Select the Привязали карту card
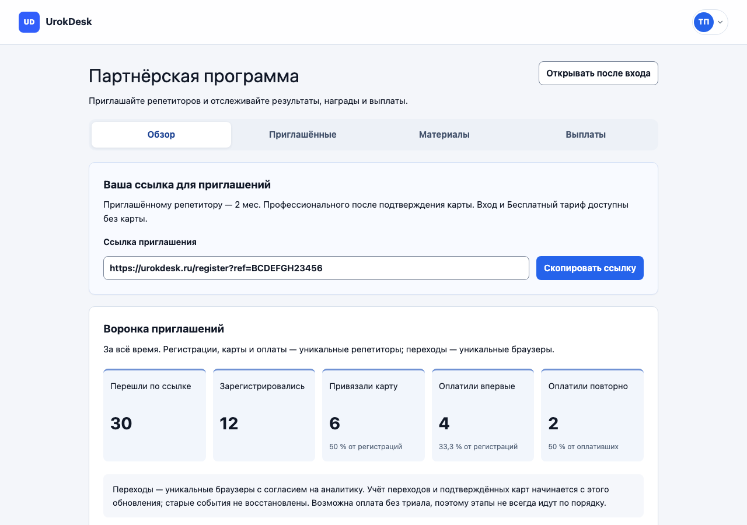Image resolution: width=747 pixels, height=525 pixels. click(x=373, y=415)
